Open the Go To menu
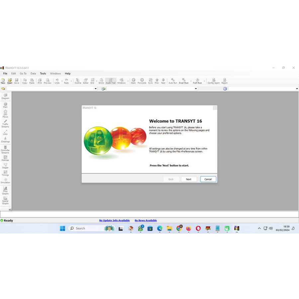This screenshot has height=299, width=299. click(x=23, y=73)
